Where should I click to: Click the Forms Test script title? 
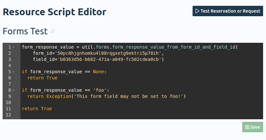coord(25,31)
